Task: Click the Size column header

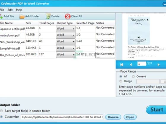Action: (x=29, y=23)
